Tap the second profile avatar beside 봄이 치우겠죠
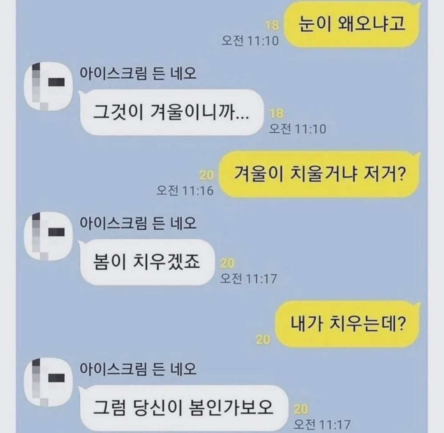The width and height of the screenshot is (444, 433). click(x=49, y=236)
